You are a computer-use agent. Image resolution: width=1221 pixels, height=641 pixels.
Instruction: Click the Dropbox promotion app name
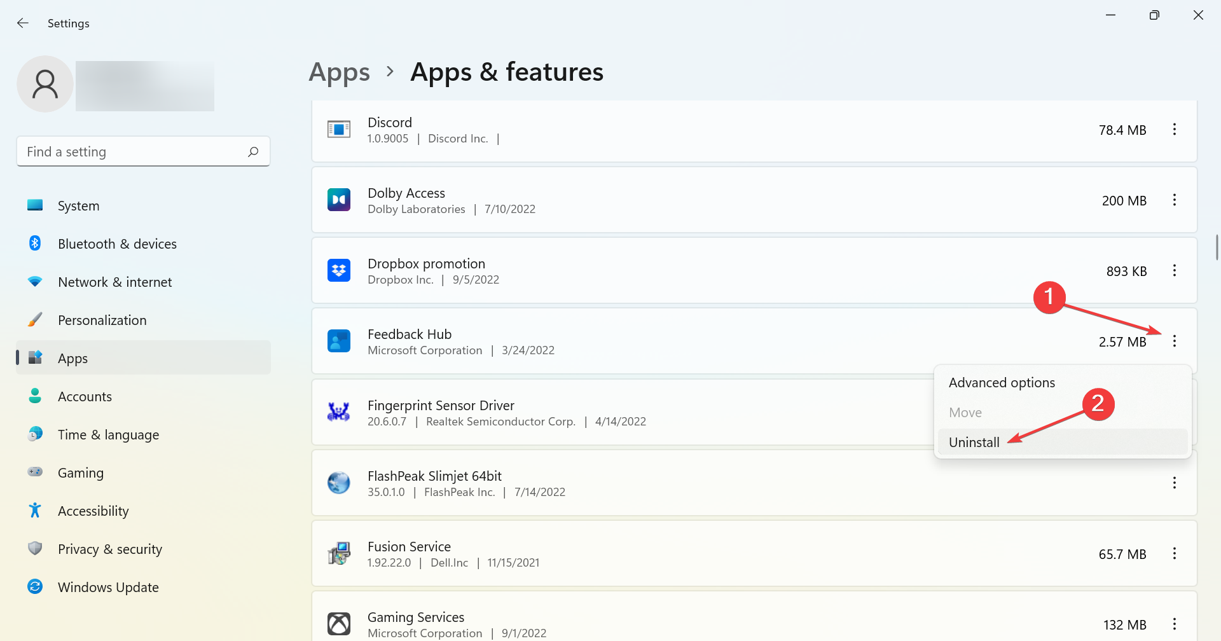(x=426, y=264)
